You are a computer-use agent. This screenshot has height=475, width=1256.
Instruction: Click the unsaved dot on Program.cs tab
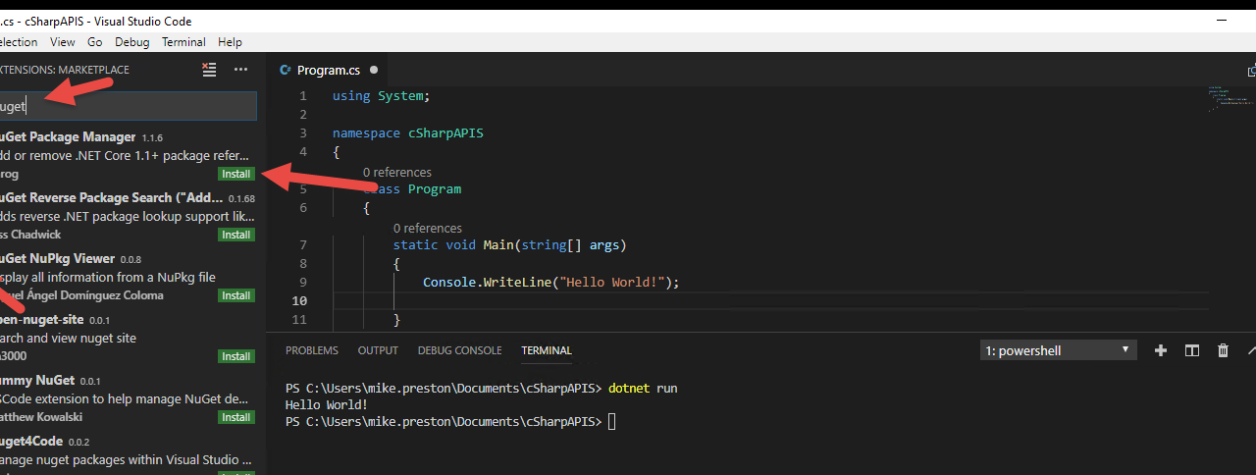pyautogui.click(x=374, y=70)
